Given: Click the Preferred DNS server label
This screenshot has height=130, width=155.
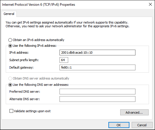Looking at the screenshot, I should (x=25, y=92).
